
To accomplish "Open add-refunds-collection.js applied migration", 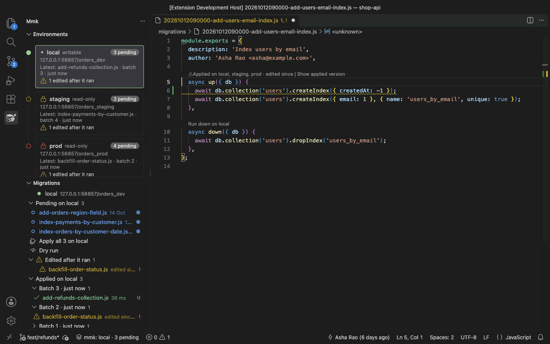I will [76, 298].
